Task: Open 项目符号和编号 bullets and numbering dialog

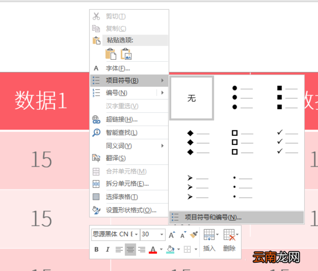Action: point(236,217)
